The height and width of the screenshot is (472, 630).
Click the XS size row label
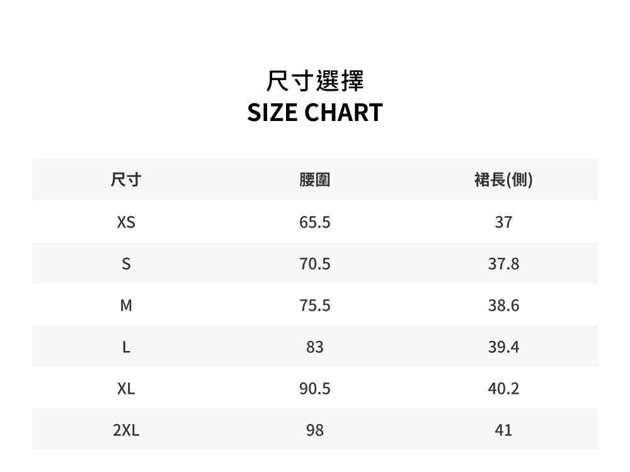click(x=126, y=222)
